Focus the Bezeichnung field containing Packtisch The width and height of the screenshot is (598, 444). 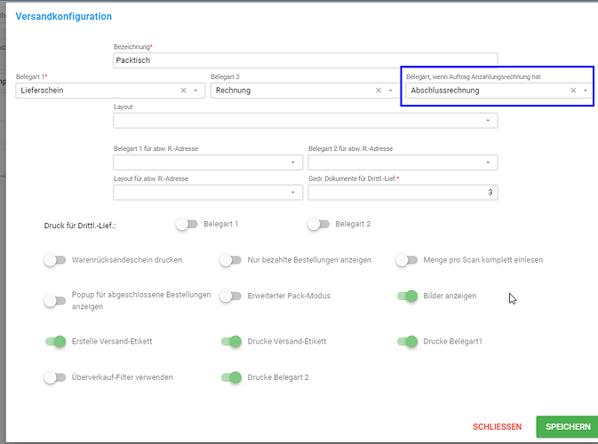pos(306,60)
